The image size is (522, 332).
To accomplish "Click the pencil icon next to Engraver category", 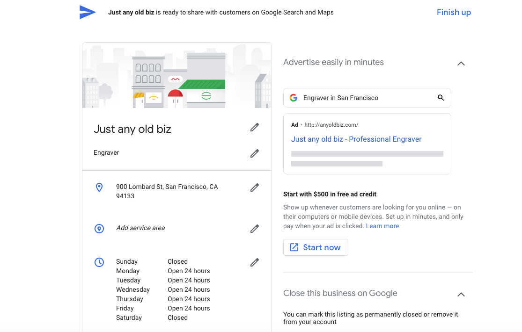I will pyautogui.click(x=255, y=153).
